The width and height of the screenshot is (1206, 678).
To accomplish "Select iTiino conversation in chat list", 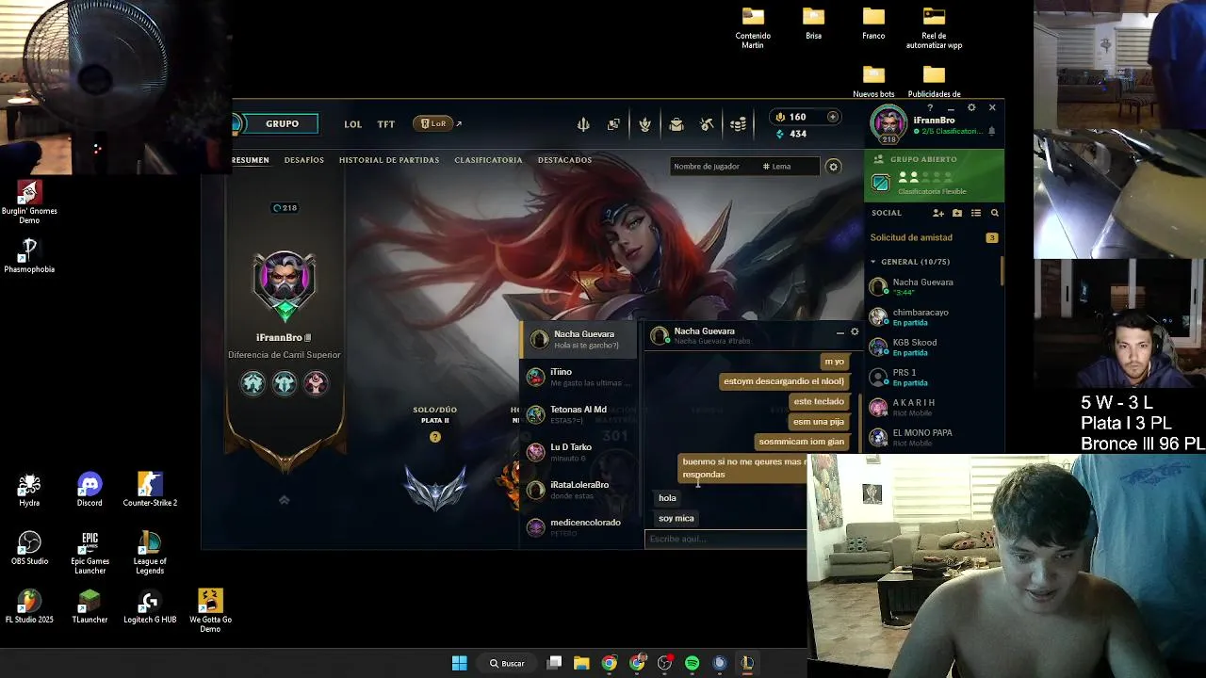I will (x=579, y=377).
